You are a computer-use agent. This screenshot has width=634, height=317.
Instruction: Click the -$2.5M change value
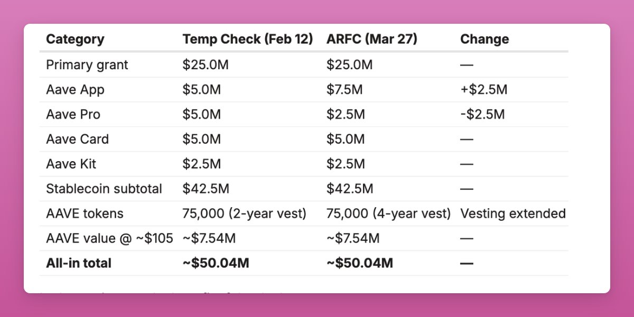(482, 115)
